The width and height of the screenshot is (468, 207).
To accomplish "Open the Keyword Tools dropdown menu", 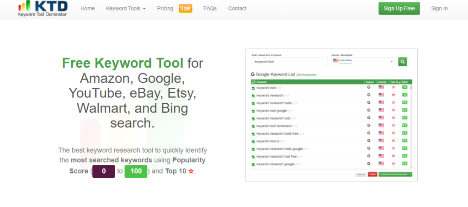I will pos(126,8).
